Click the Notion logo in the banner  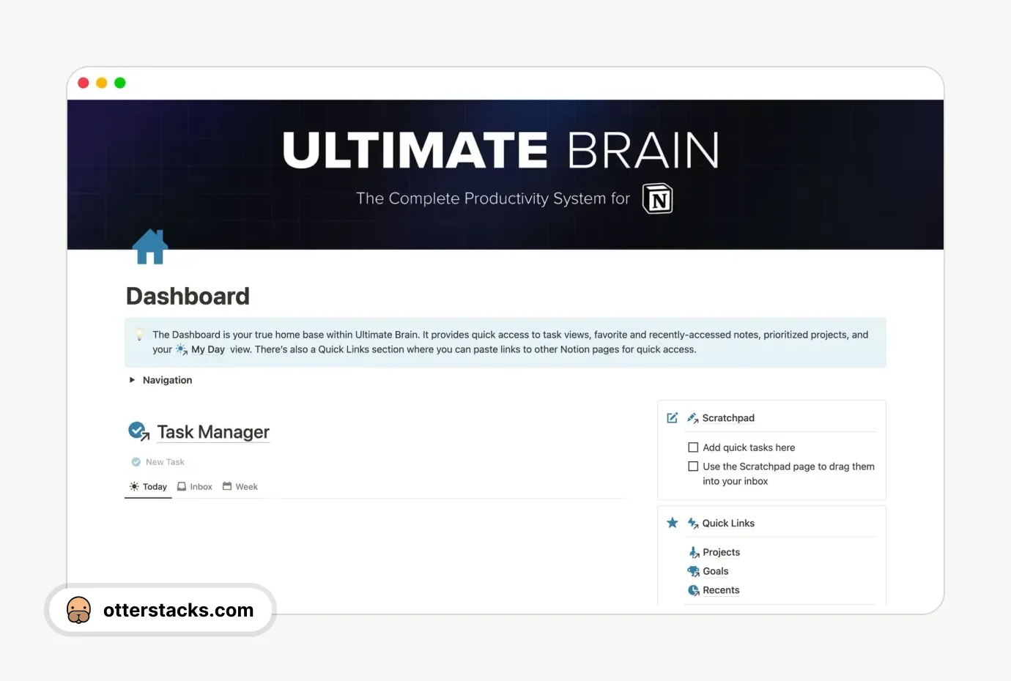658,198
